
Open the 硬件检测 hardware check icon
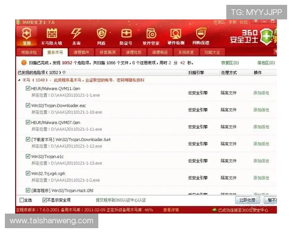coord(176,36)
